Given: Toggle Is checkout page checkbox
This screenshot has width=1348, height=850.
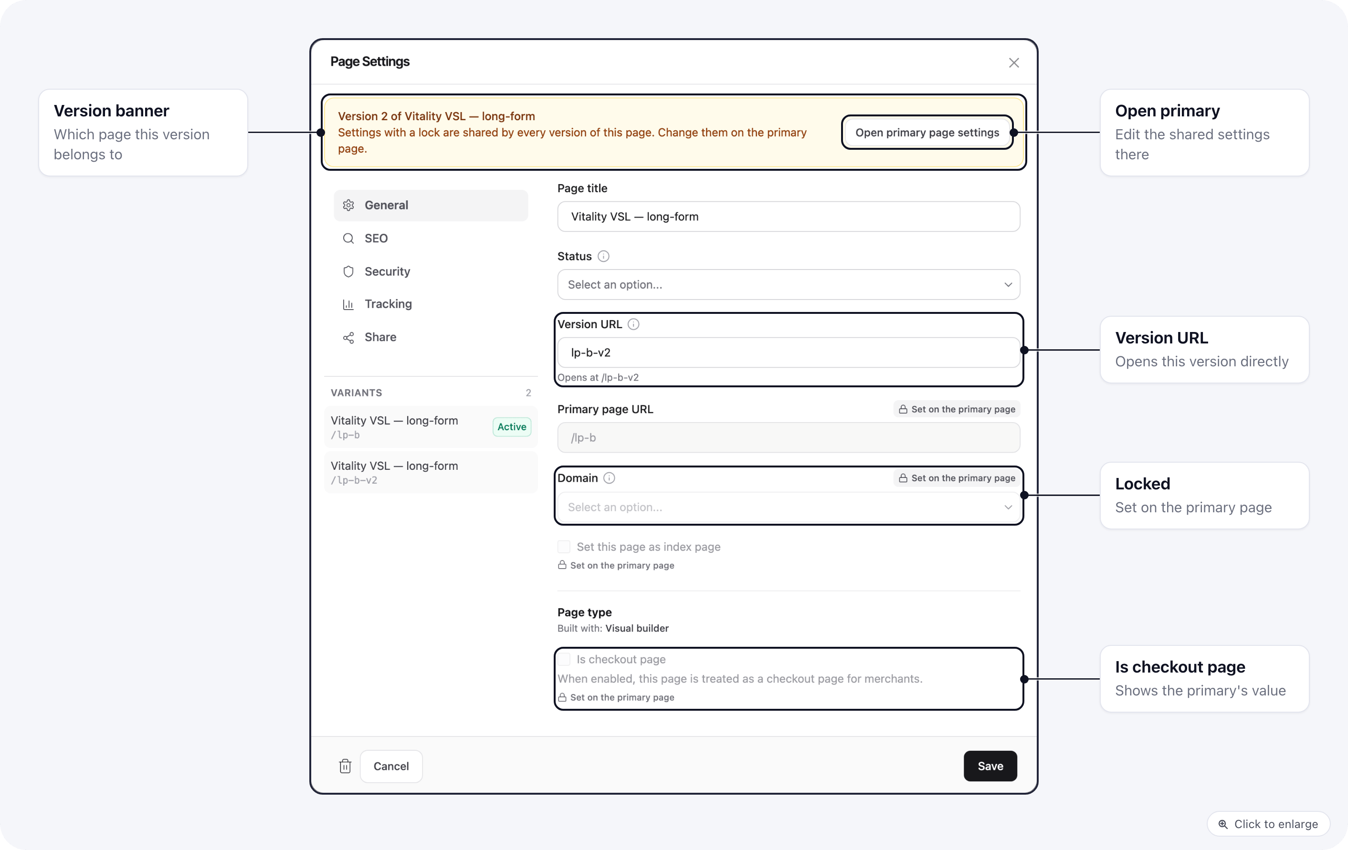Looking at the screenshot, I should [x=564, y=659].
